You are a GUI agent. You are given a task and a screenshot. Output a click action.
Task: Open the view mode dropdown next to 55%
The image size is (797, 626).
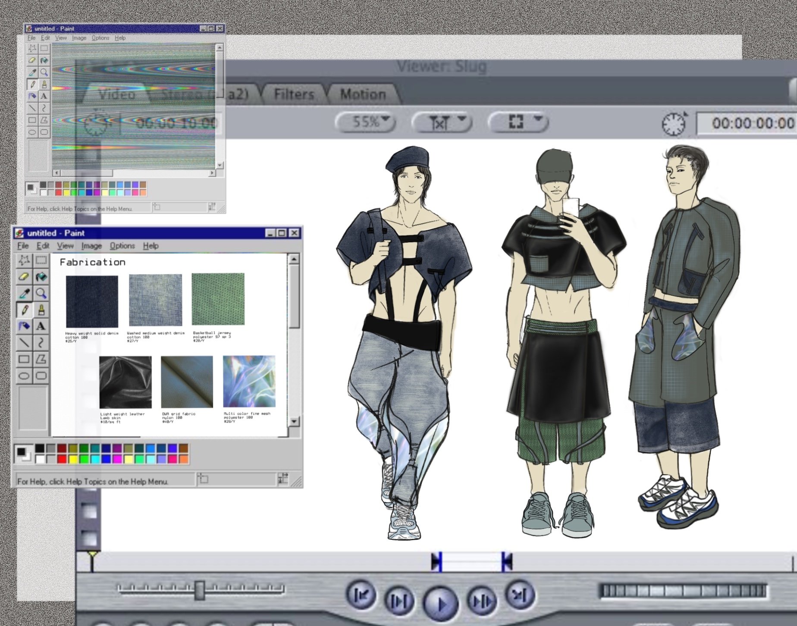point(442,122)
